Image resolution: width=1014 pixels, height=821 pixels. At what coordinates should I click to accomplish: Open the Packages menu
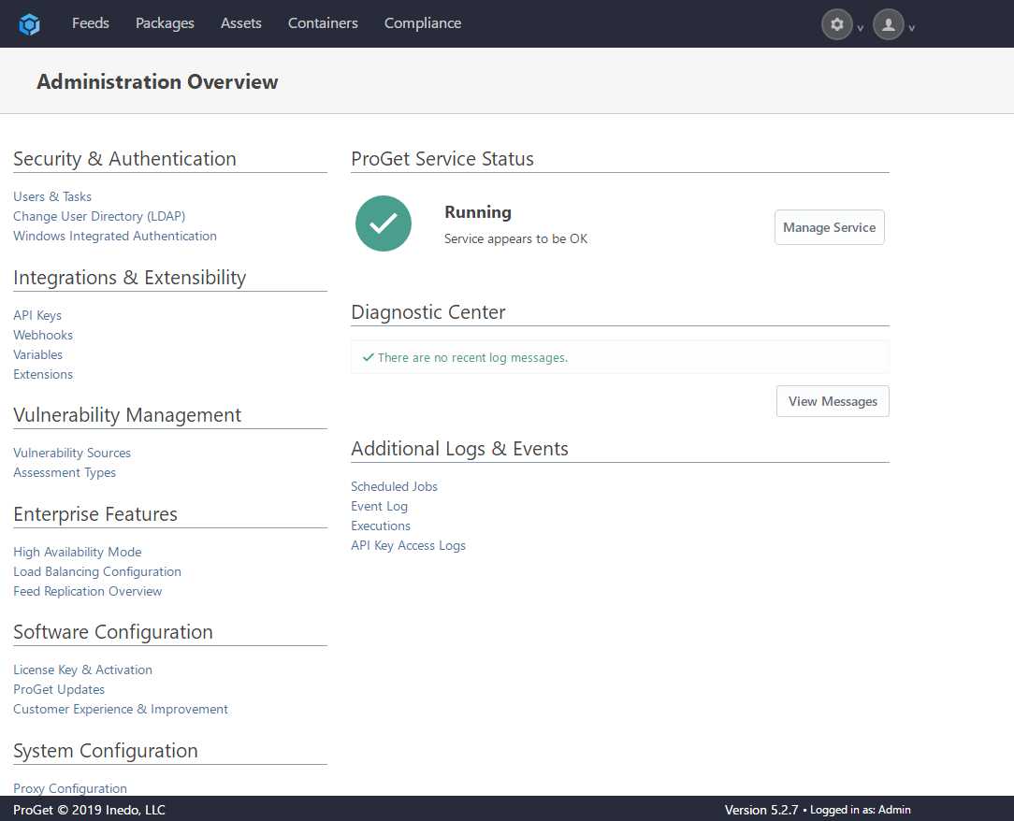[165, 23]
